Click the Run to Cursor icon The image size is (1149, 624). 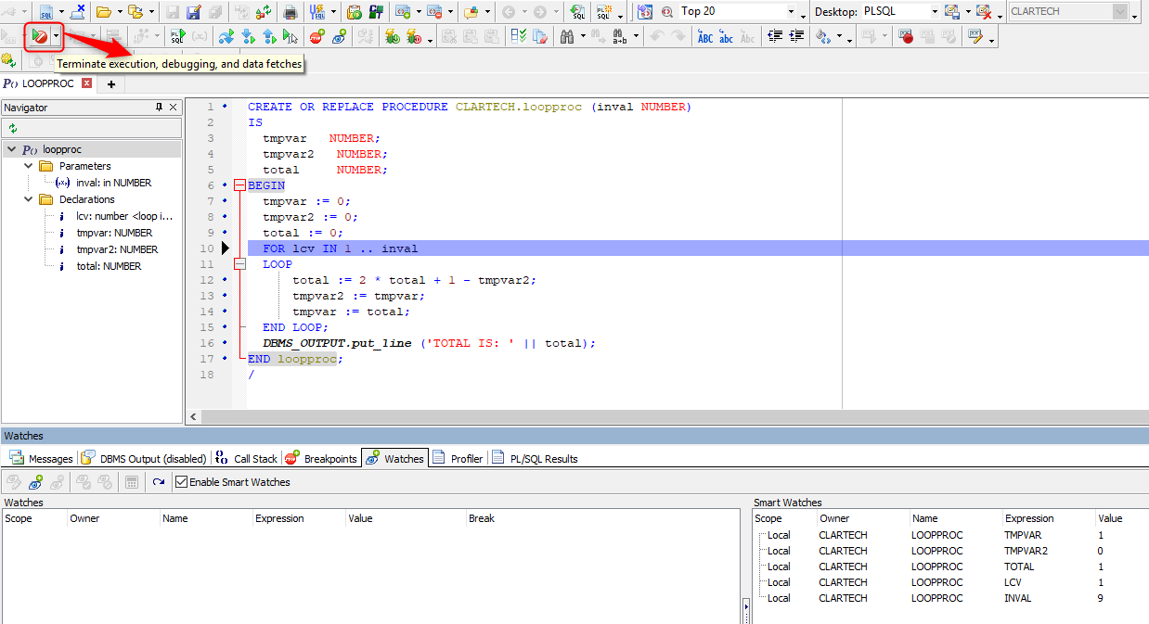point(290,37)
